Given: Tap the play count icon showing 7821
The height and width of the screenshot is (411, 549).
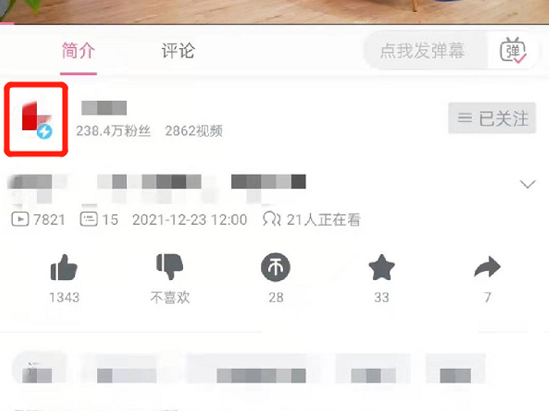Looking at the screenshot, I should click(x=20, y=219).
